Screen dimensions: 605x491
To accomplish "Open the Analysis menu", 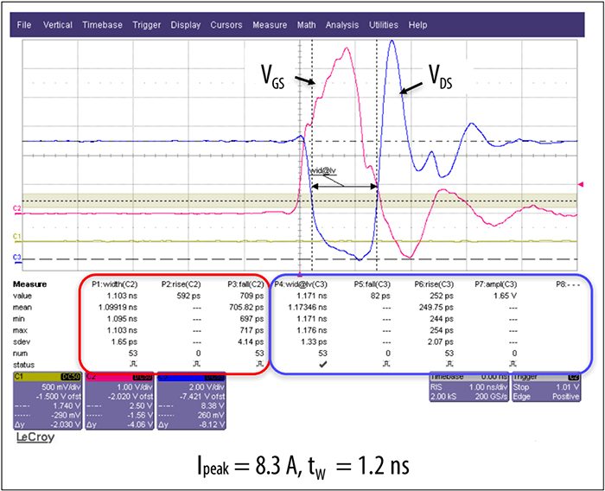I will [x=342, y=25].
